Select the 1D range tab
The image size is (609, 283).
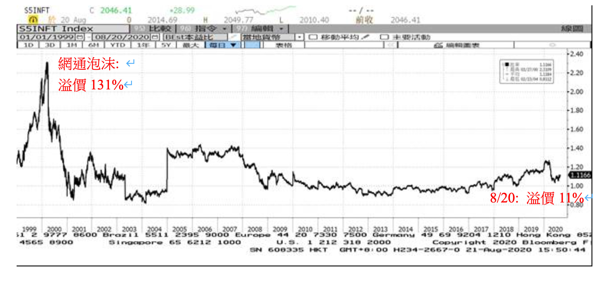(28, 45)
